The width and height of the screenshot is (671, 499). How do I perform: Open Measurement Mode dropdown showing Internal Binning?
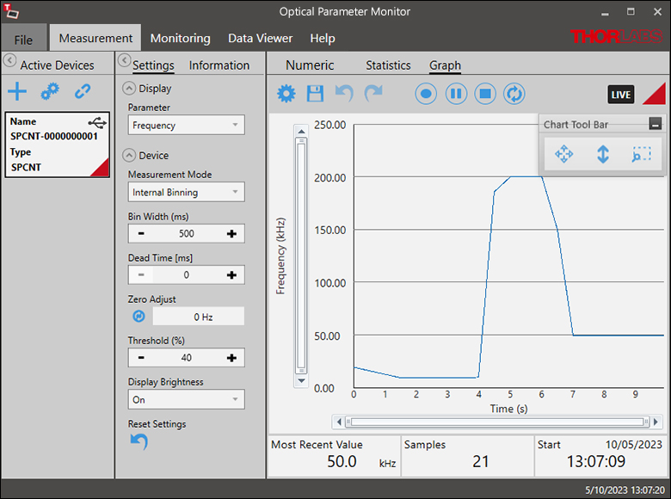coord(186,193)
